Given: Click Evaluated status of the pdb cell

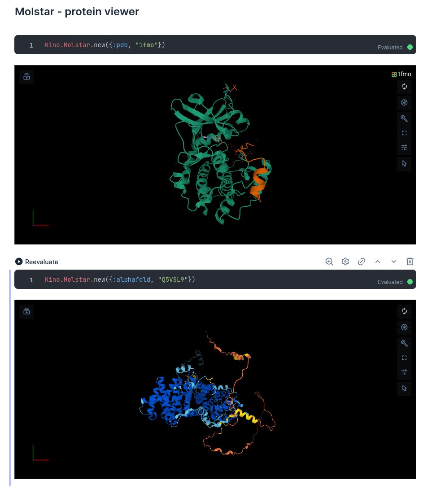Looking at the screenshot, I should 395,48.
